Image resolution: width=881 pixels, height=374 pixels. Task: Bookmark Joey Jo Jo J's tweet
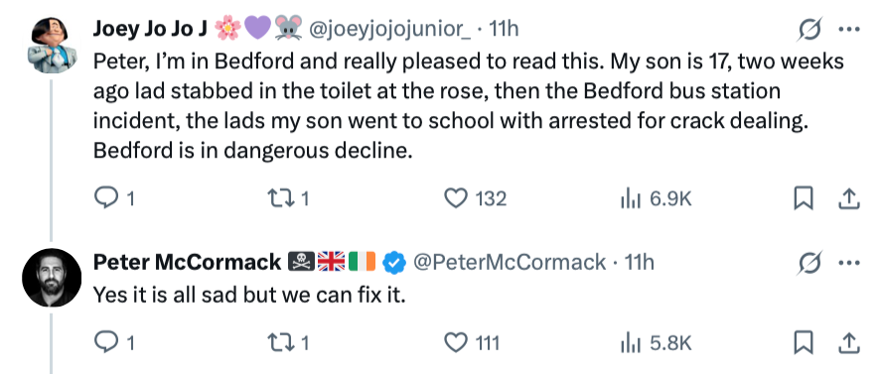coord(804,198)
